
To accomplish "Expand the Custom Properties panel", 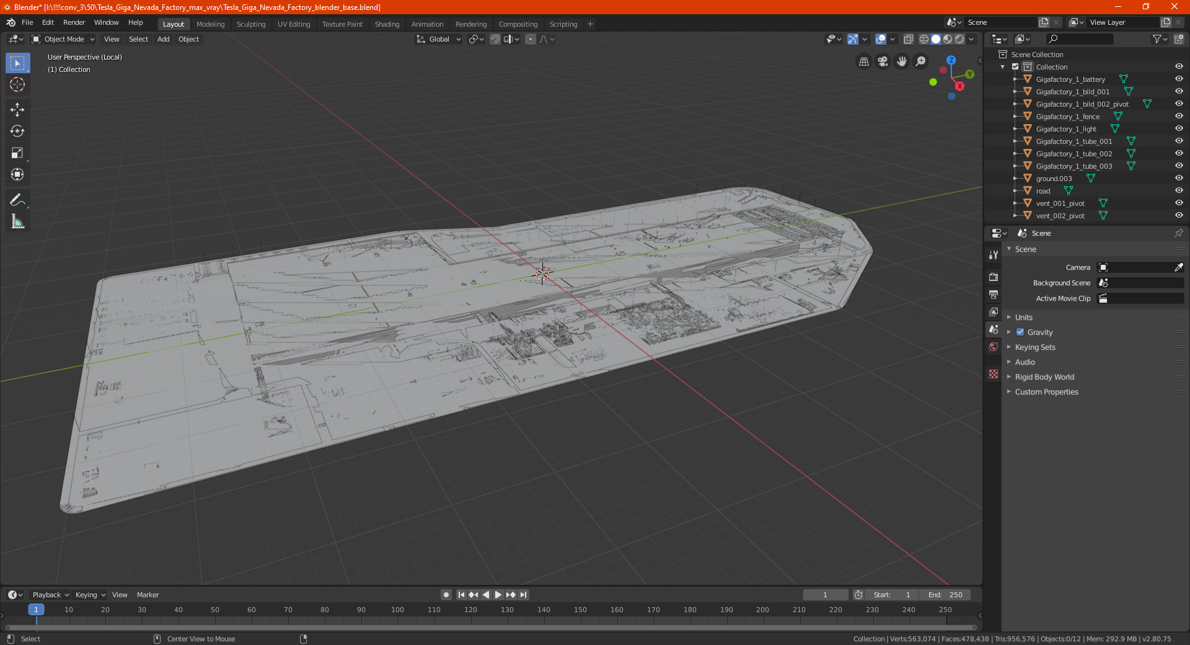I will click(x=1046, y=391).
